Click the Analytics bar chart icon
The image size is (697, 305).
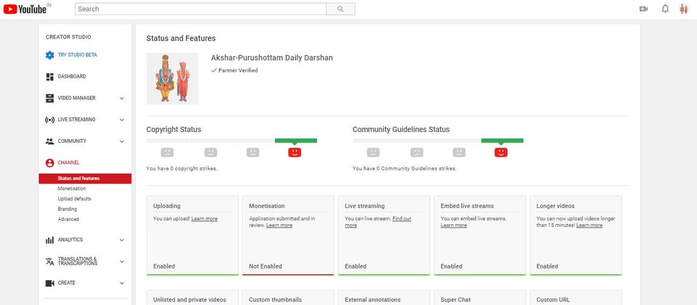(50, 240)
